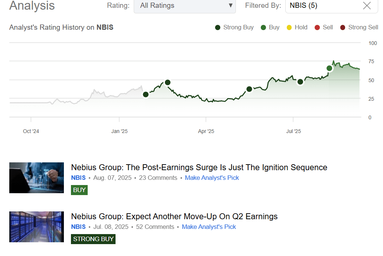
Task: Click the 'Analyst's Rating History on NBIS' heading
Action: pos(61,27)
